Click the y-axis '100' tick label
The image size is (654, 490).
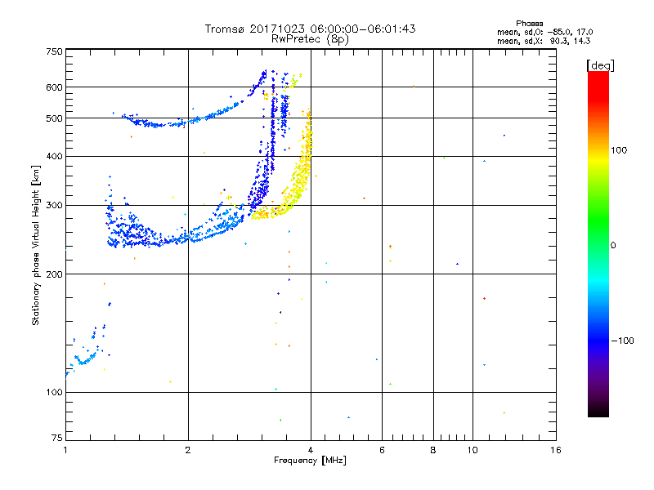click(x=55, y=393)
